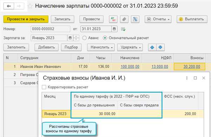The height and width of the screenshot is (137, 211).
Task: Show Дт/Кт accounting entries icon
Action: (x=113, y=19)
